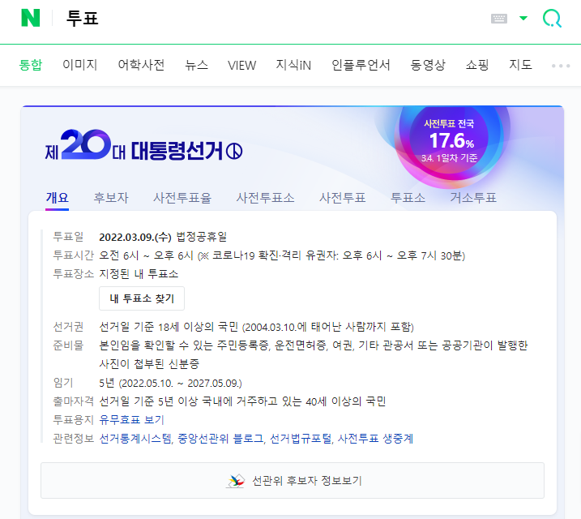Viewport: 581px width, 519px height.
Task: Select the 지식iN tab
Action: click(293, 65)
